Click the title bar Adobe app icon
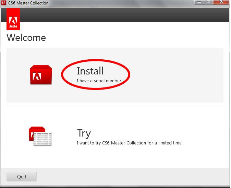The image size is (231, 188). [x=3, y=3]
